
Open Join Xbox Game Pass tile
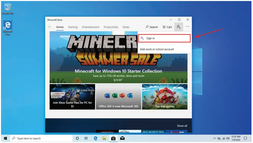72,97
